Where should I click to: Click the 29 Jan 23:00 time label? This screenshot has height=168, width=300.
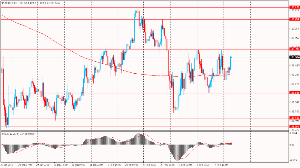coord(43,165)
